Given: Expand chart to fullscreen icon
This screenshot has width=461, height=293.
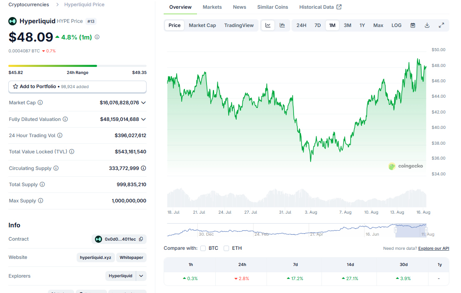Looking at the screenshot, I should [x=441, y=25].
